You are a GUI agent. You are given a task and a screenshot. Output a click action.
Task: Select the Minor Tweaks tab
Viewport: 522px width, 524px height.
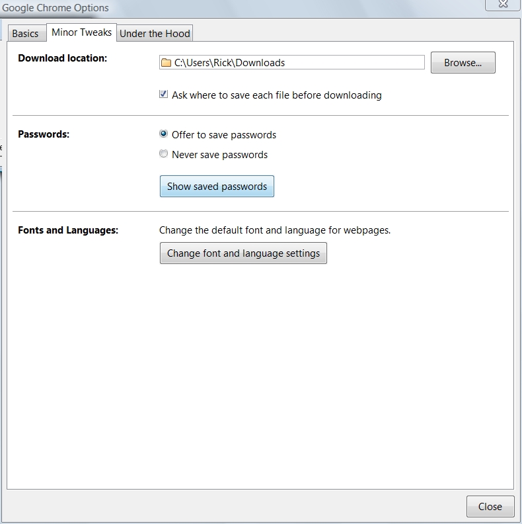[81, 32]
